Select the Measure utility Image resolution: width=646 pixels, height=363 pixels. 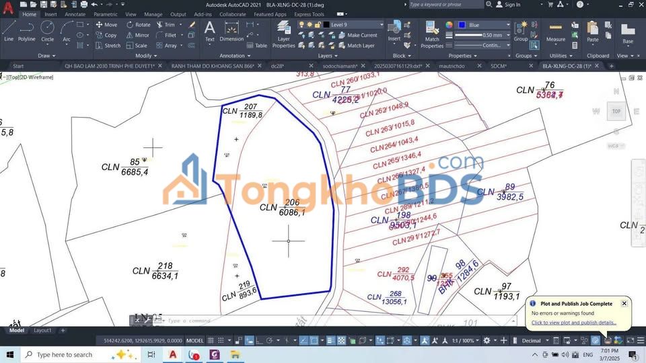(555, 32)
